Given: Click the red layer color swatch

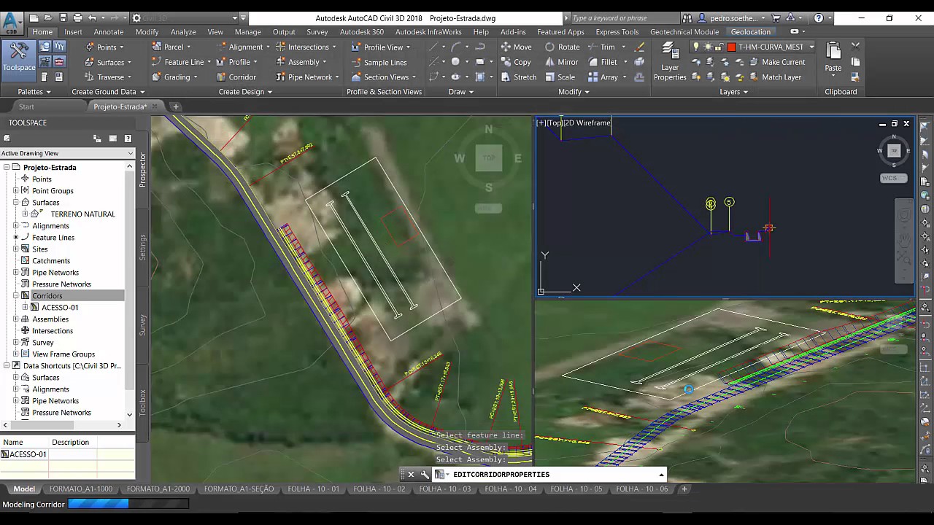Looking at the screenshot, I should click(731, 47).
